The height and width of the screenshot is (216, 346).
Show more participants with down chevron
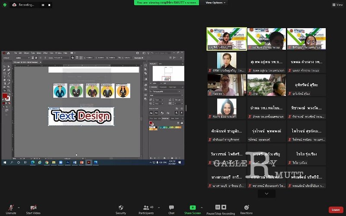[266, 193]
